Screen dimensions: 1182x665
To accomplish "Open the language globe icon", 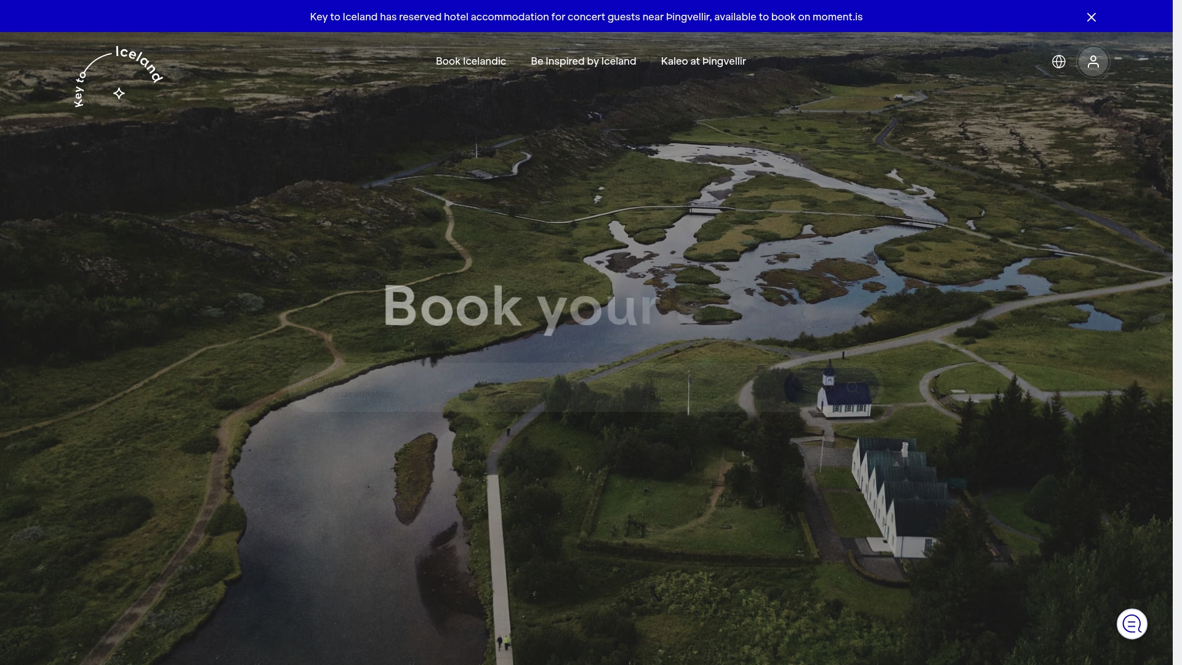I will [x=1058, y=61].
